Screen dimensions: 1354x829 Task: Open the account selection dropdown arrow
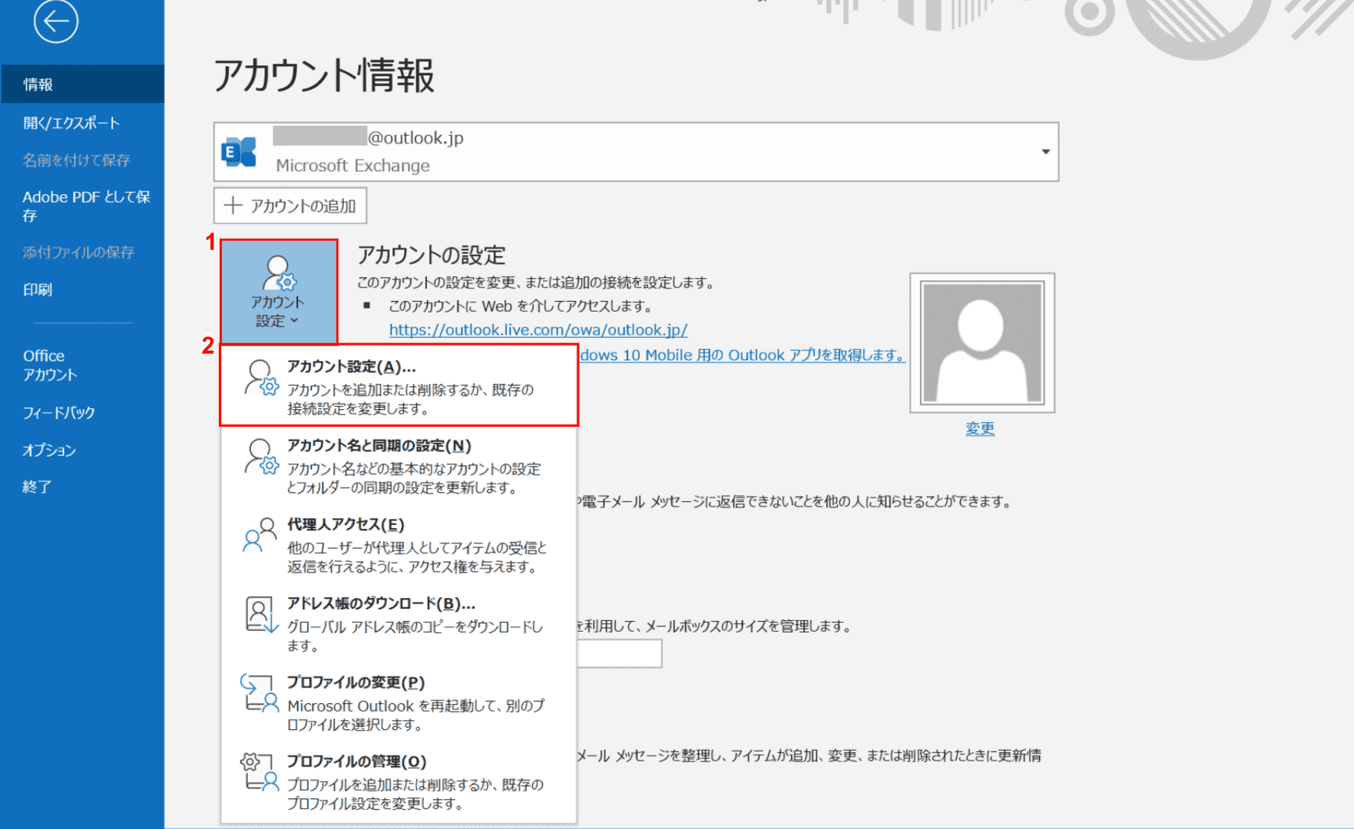pos(1045,152)
